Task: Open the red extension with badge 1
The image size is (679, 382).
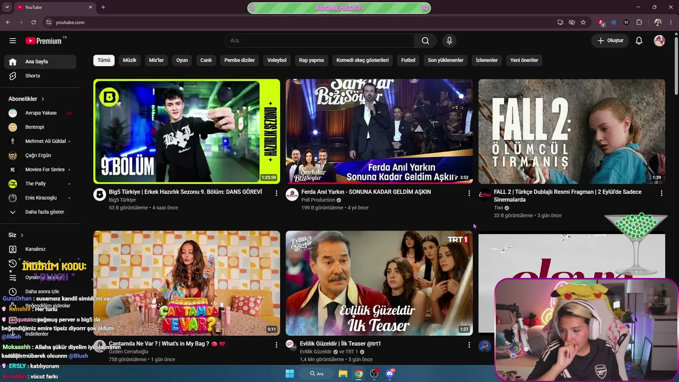Action: [x=601, y=22]
